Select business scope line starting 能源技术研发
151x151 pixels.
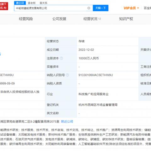click(75, 130)
